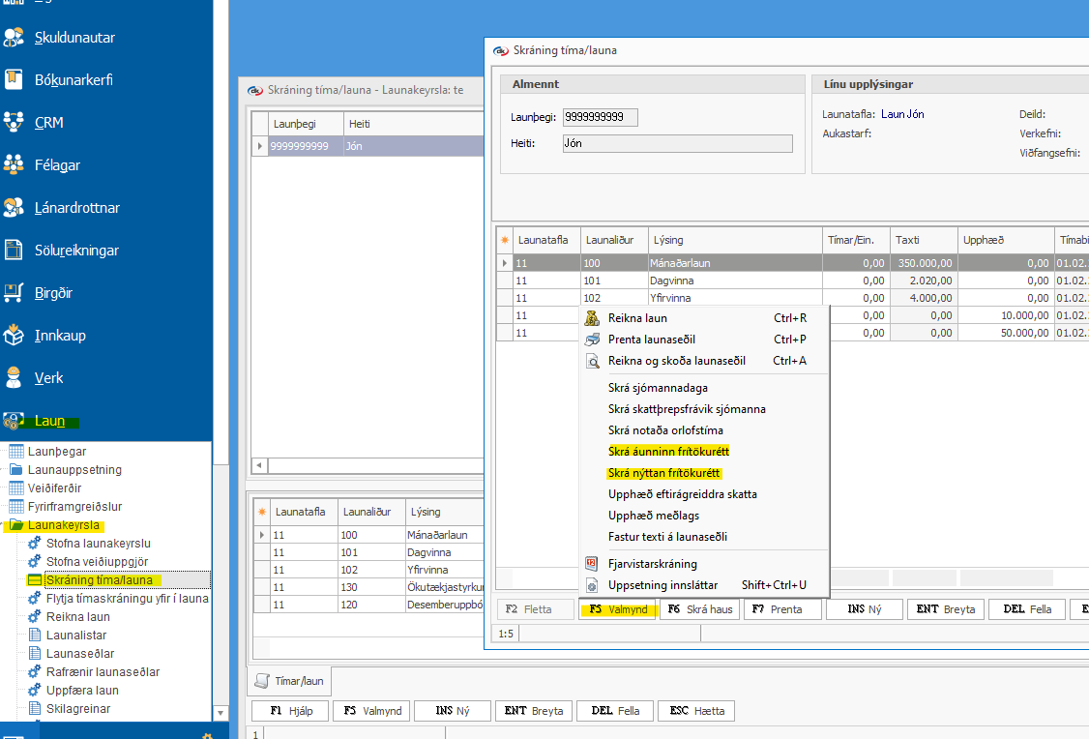1089x739 pixels.
Task: Choose Skrá áunninn frítökurétt
Action: 668,452
